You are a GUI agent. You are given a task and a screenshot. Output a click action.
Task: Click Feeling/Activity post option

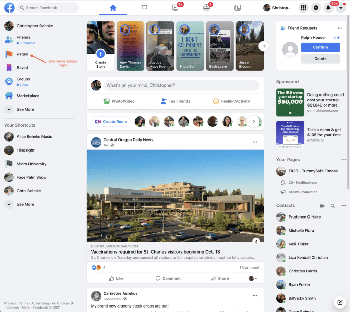[231, 101]
